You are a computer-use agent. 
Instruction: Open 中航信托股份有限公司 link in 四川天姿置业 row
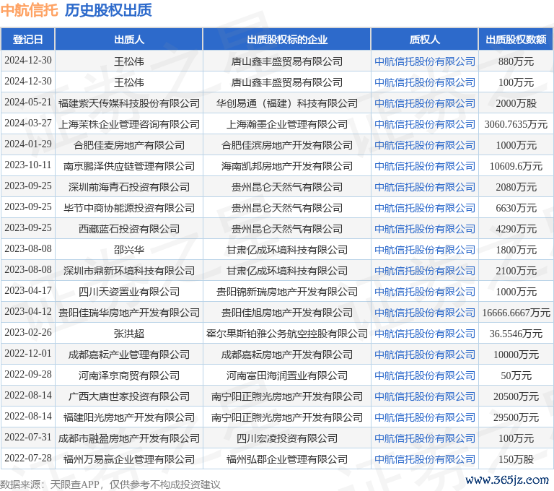(425, 292)
